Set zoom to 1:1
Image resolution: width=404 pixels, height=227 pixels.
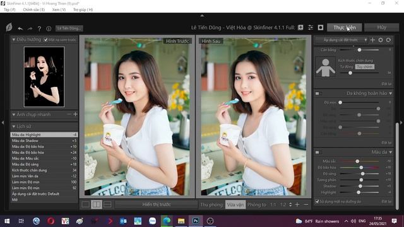tap(273, 205)
